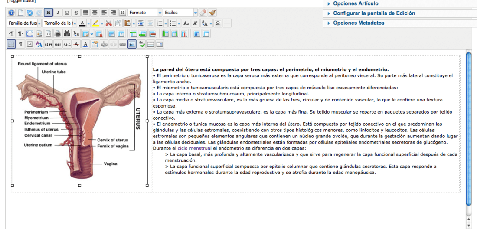Merge the table cells
This screenshot has width=477, height=229.
click(x=206, y=33)
